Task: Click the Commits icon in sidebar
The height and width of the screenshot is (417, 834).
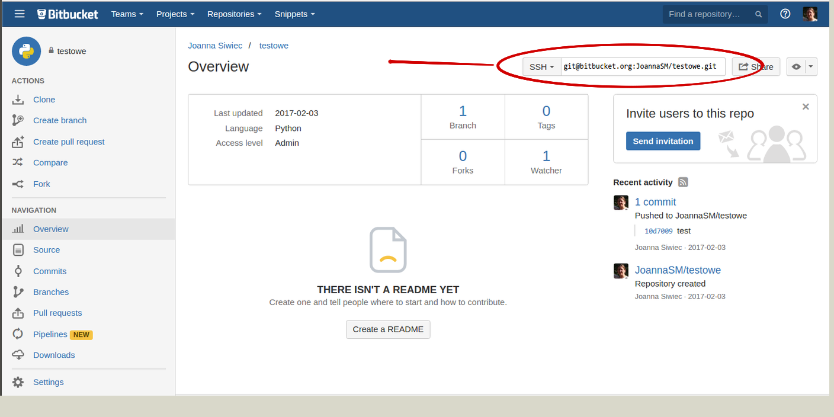Action: [18, 271]
